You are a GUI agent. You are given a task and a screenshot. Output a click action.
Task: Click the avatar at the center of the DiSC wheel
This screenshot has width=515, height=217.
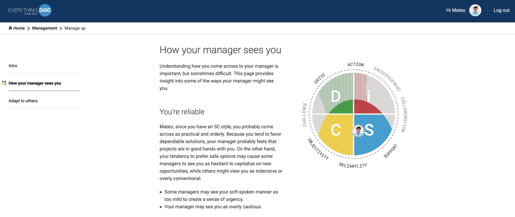(358, 131)
